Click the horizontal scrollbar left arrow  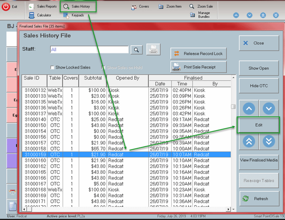(24, 209)
